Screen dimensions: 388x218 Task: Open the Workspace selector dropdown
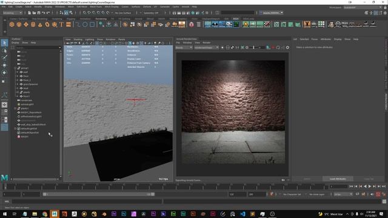363,7
